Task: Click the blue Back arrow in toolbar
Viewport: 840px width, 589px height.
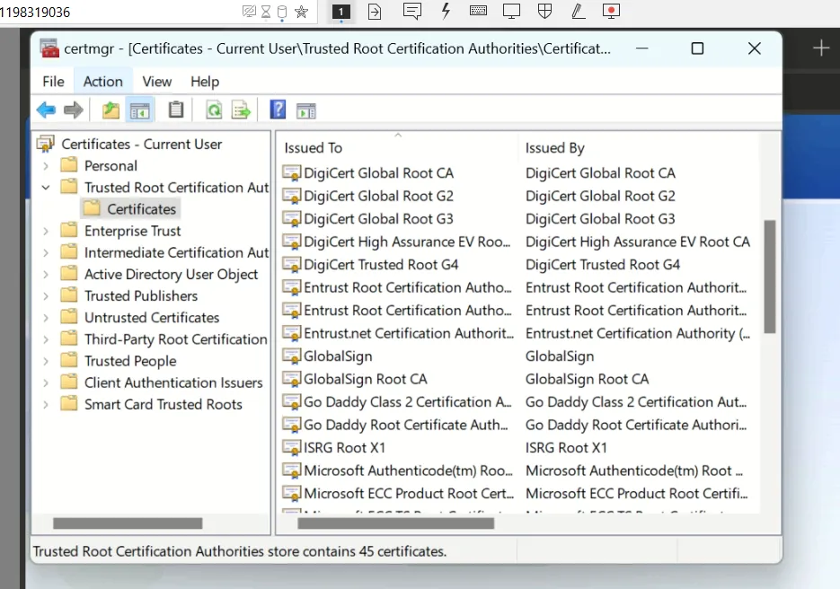Action: [46, 110]
